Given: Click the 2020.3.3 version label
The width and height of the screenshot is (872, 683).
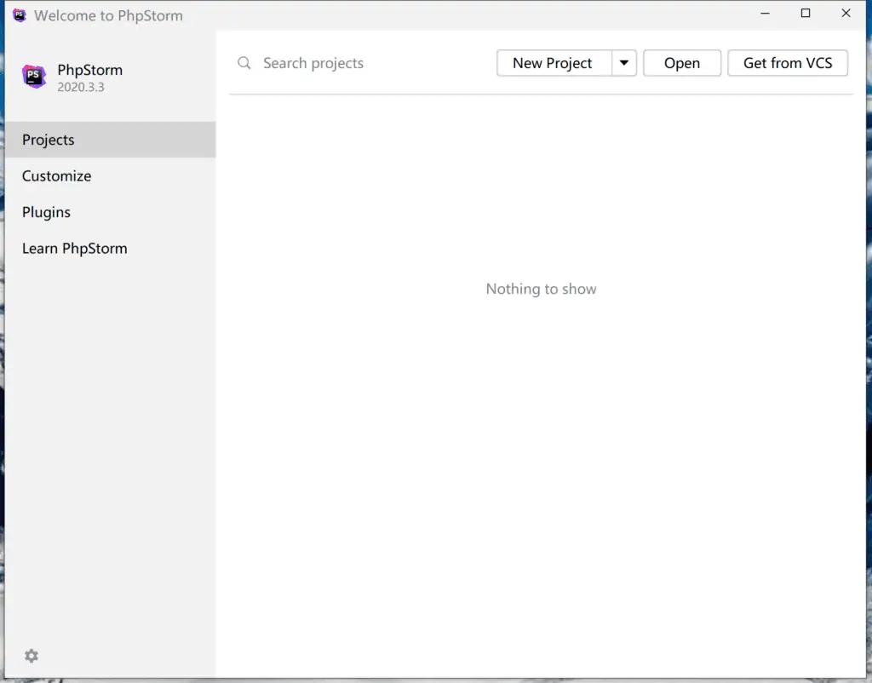Looking at the screenshot, I should tap(81, 87).
